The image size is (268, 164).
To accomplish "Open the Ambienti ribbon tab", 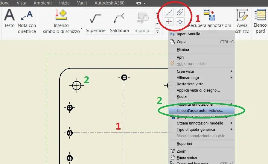I will coord(42,3).
